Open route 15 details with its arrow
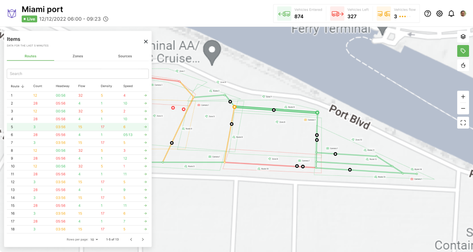This screenshot has width=473, height=252. coord(145,205)
